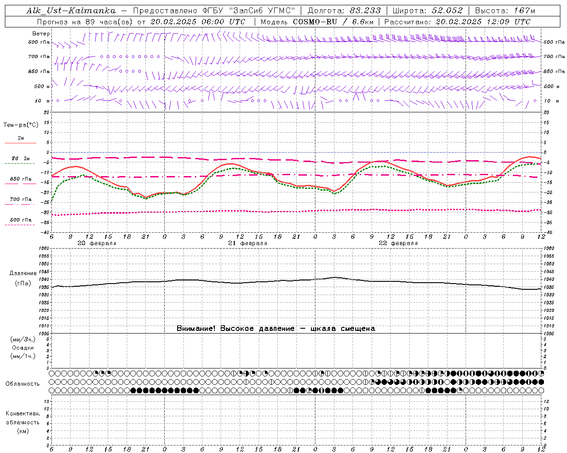Click the Облачность cloud cover label

[x=23, y=384]
